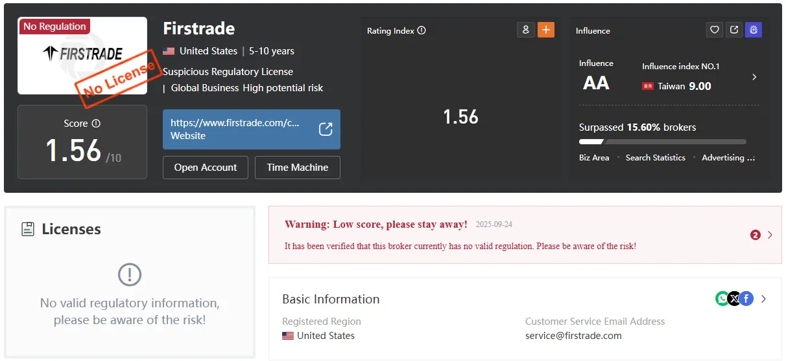This screenshot has width=786, height=361.
Task: Click the Open Account button
Action: [x=206, y=167]
